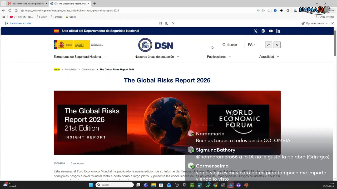Viewport: 337px width, 189px height.
Task: Add this page to favorites star
Action: (269, 10)
